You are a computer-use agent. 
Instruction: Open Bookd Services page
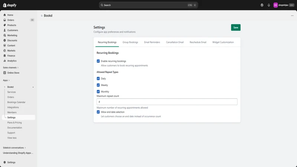12,92
